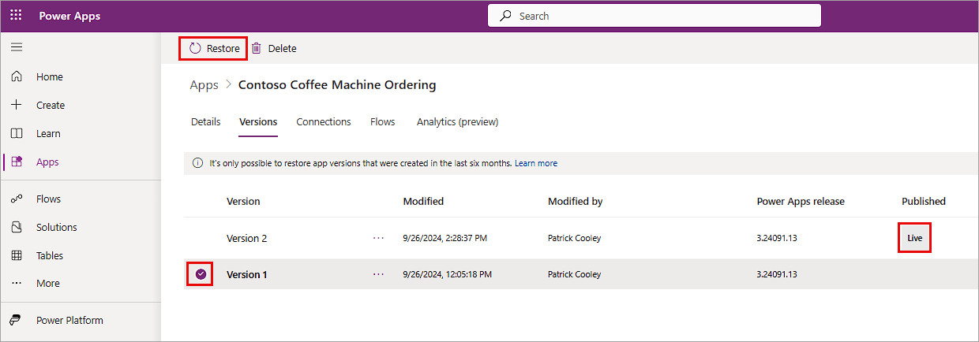Open the Version 2 more options ellipsis
The image size is (979, 342).
tap(378, 238)
